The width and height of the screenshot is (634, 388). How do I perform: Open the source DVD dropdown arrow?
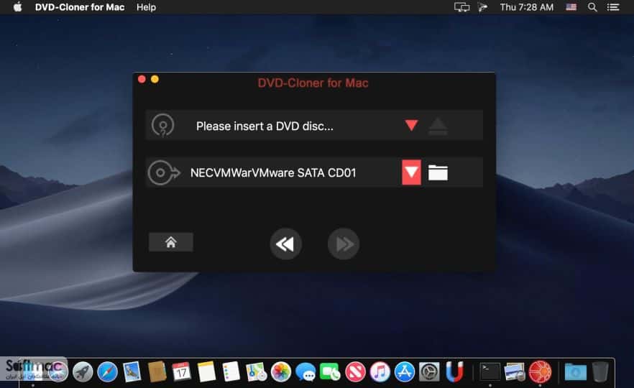(x=411, y=125)
